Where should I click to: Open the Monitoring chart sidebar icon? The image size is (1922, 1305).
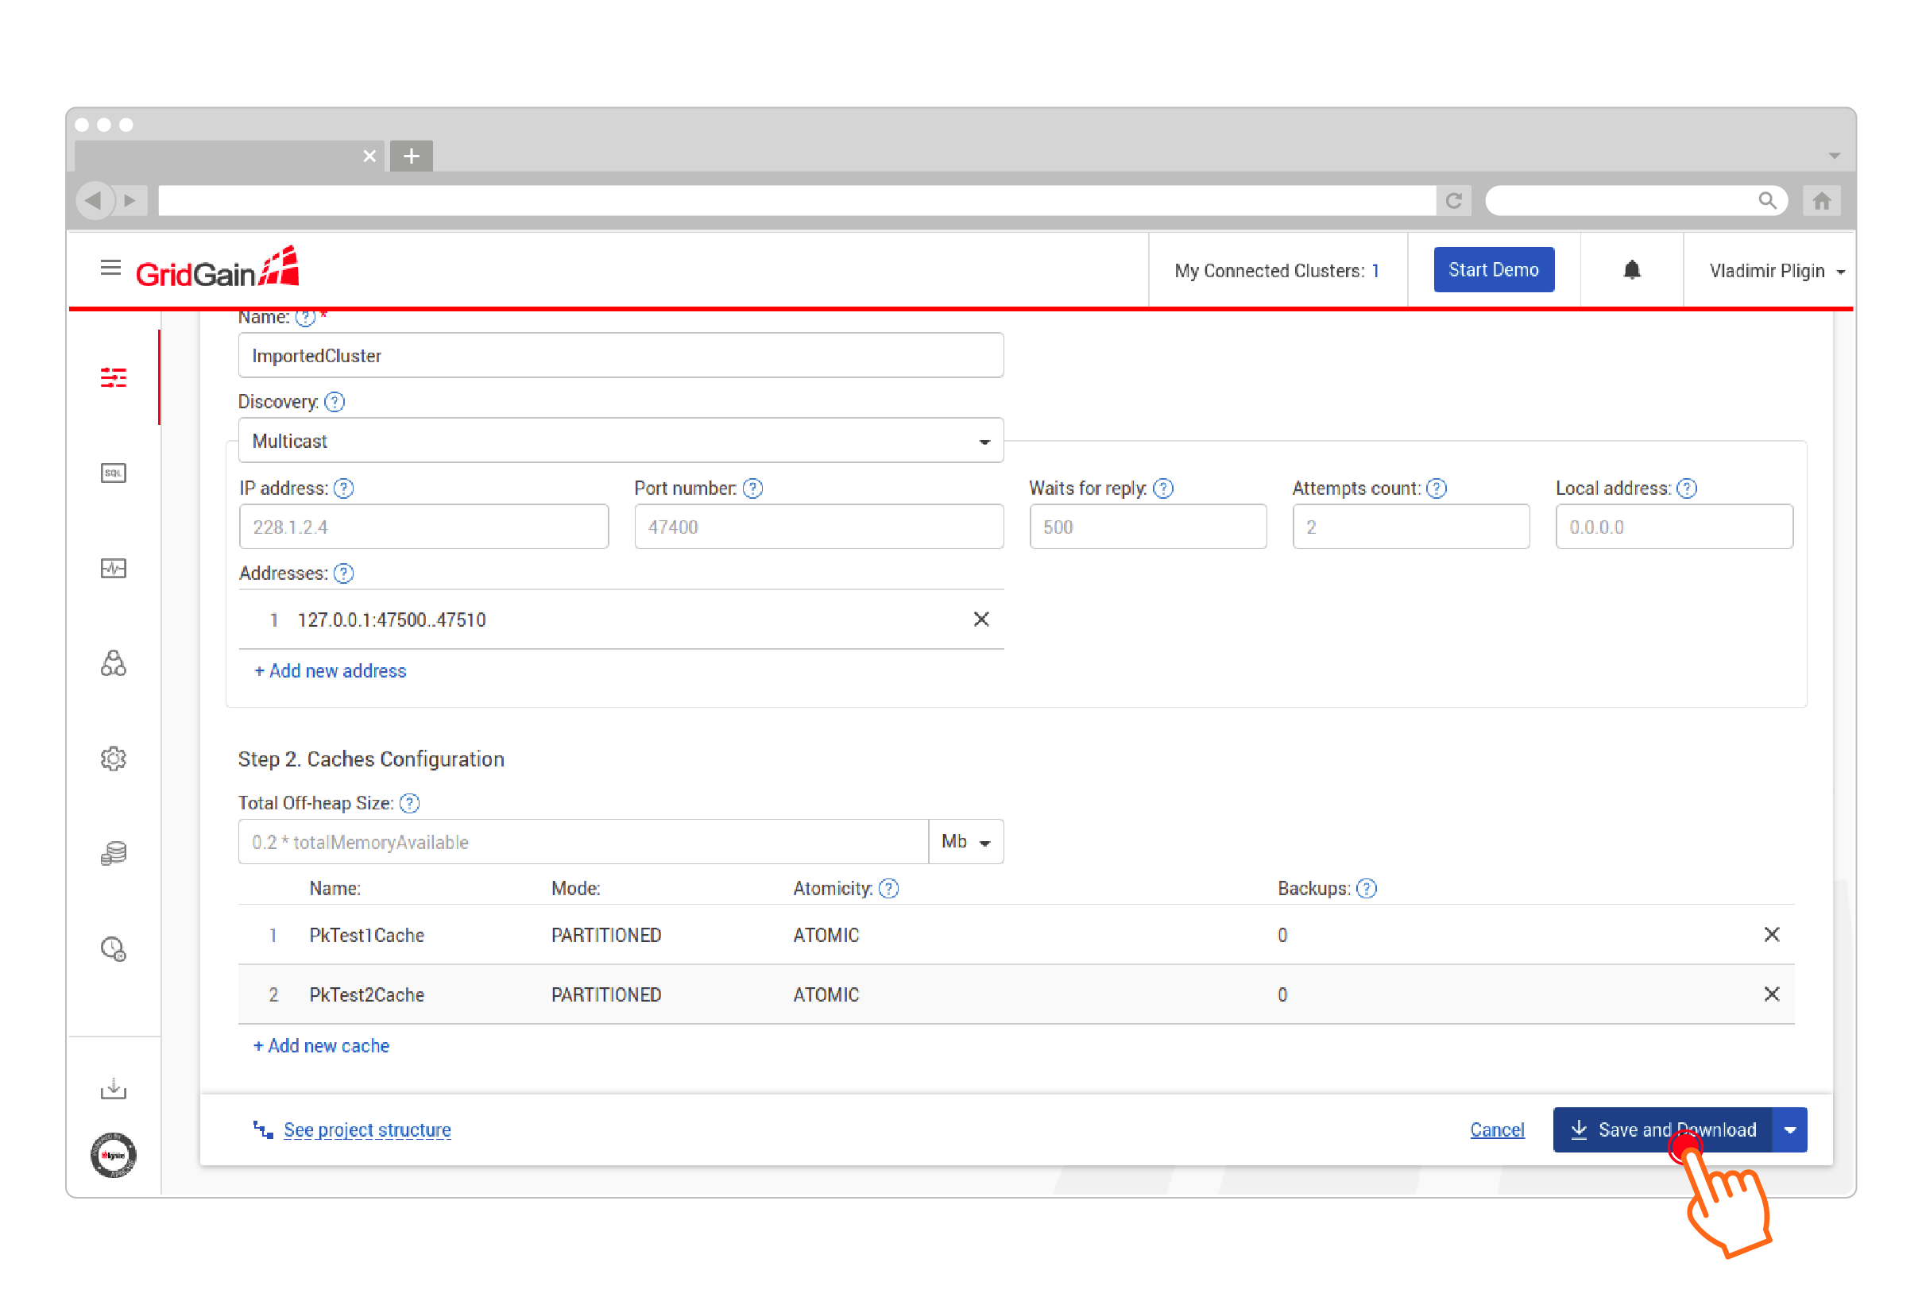(114, 568)
